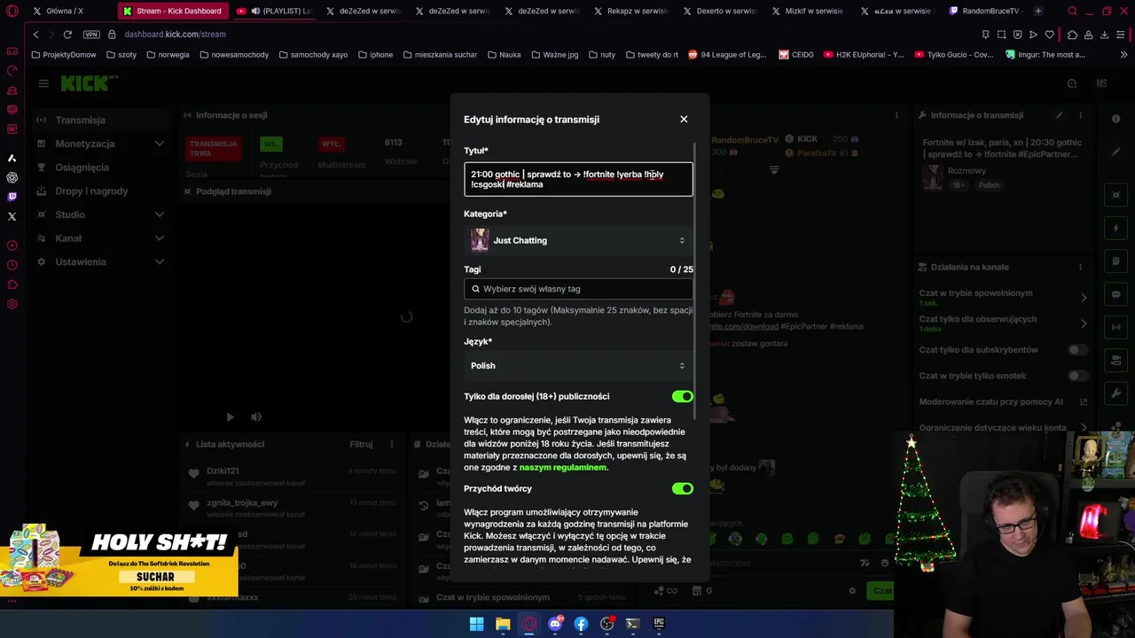
Task: Click the chat bubble icon in right sidebar
Action: (x=1116, y=294)
